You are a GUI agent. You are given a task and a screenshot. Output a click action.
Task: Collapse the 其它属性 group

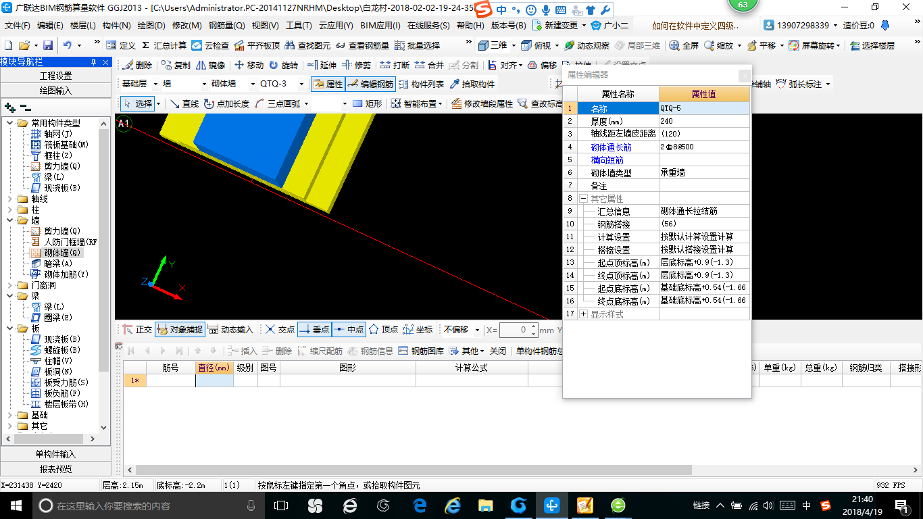point(583,199)
